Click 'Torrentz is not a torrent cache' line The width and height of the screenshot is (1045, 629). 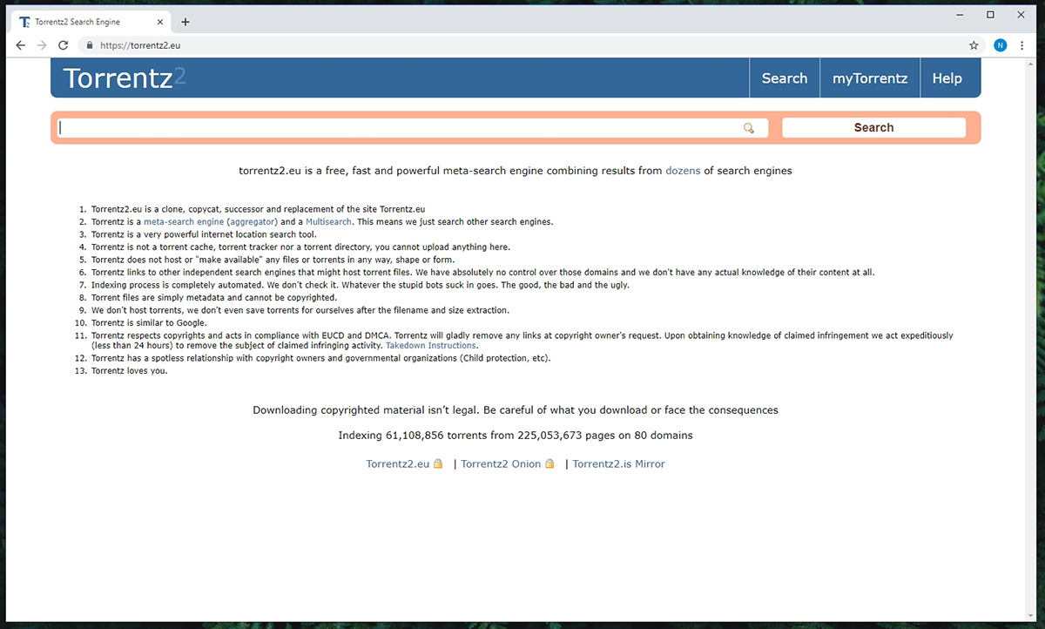pyautogui.click(x=300, y=247)
